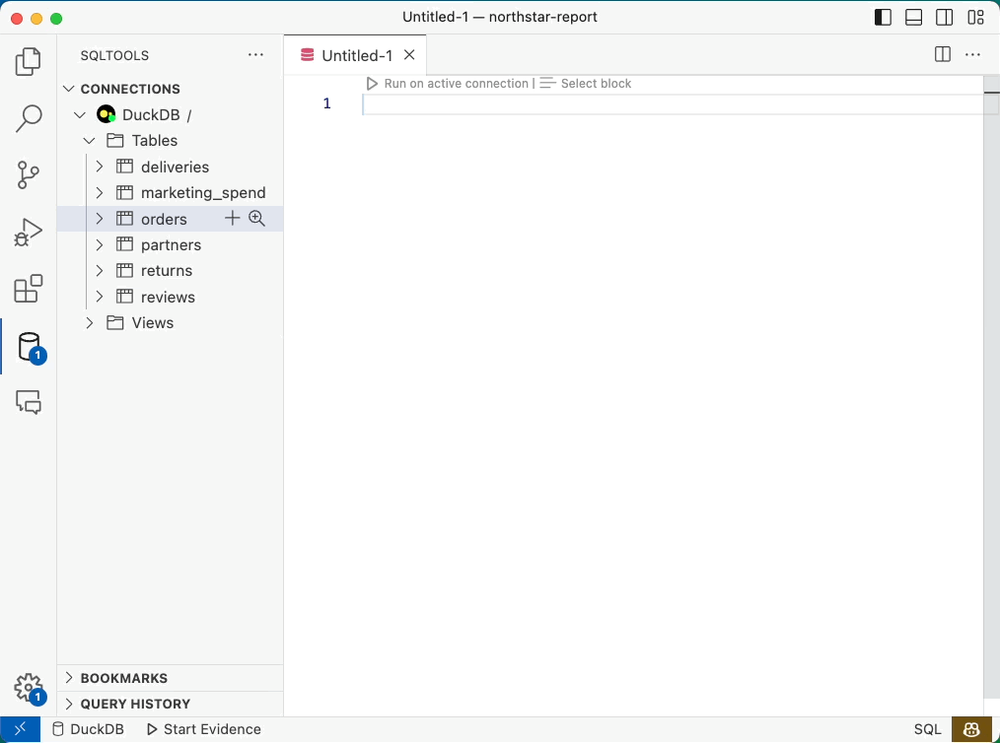
Task: Expand the Query History section
Action: [x=69, y=704]
